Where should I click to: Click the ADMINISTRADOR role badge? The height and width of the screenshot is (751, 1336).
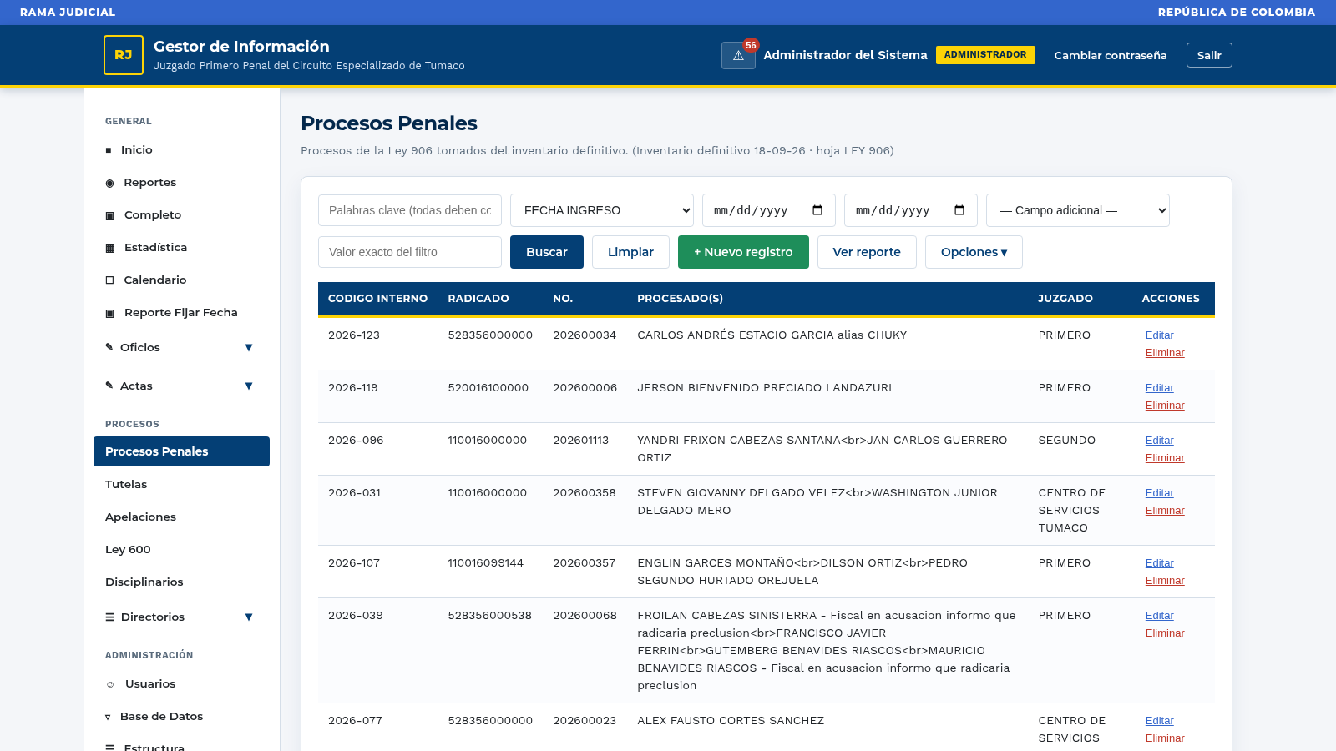[985, 55]
